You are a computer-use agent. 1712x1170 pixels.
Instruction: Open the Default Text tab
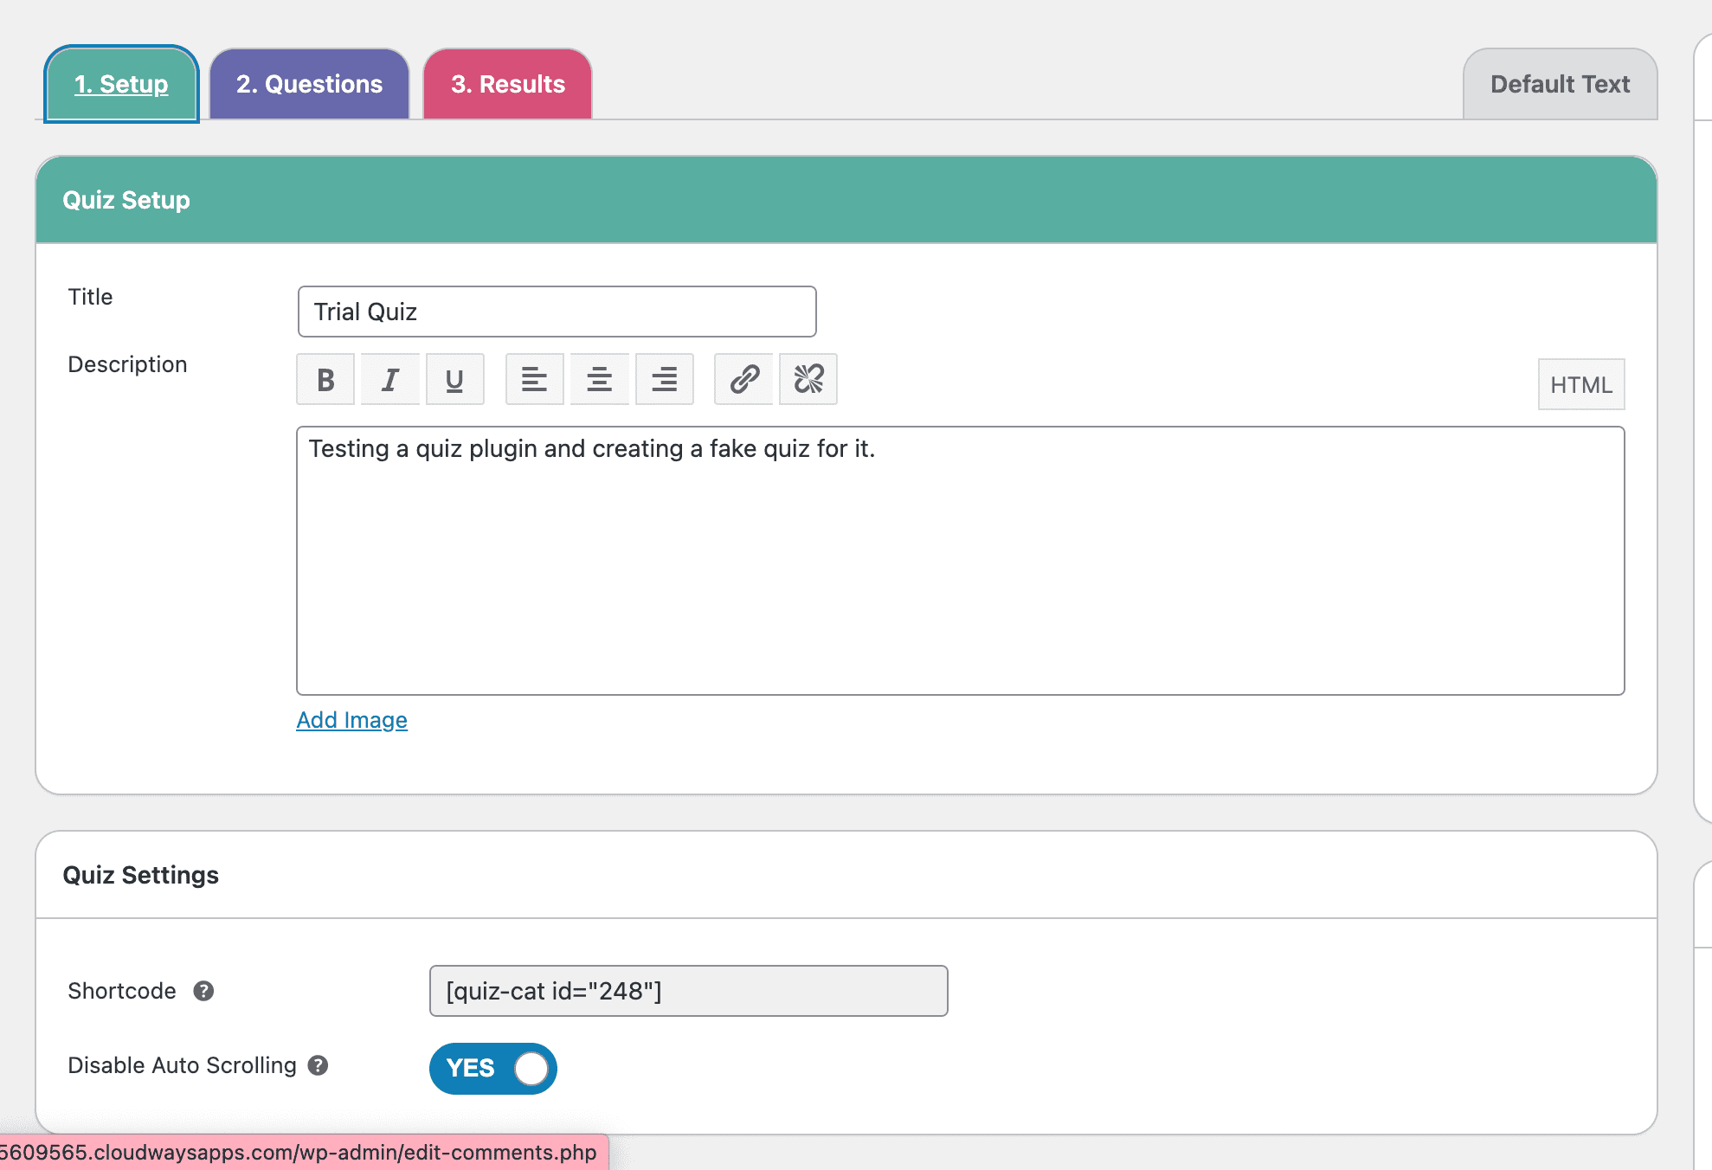pos(1560,84)
